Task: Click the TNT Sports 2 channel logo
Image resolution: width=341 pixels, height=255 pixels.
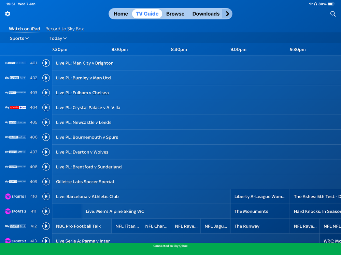Action: 15,211
